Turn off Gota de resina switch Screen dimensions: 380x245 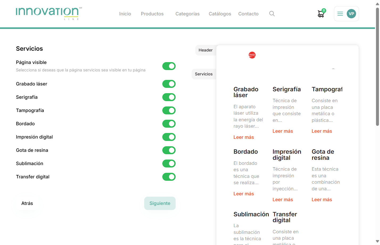(169, 150)
